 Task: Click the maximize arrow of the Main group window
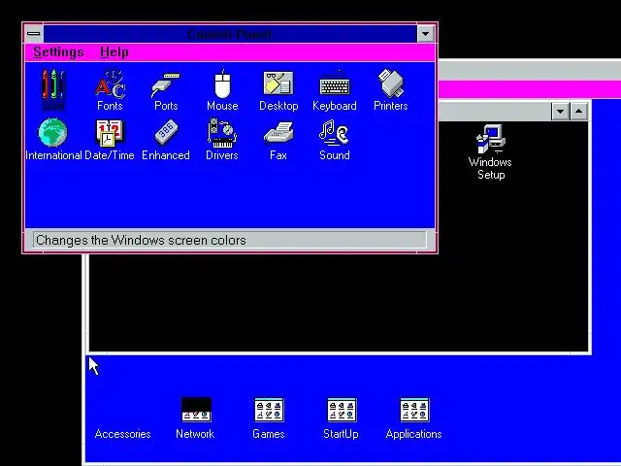pyautogui.click(x=578, y=112)
